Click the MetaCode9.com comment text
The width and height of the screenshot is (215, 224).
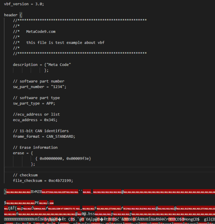(41, 31)
